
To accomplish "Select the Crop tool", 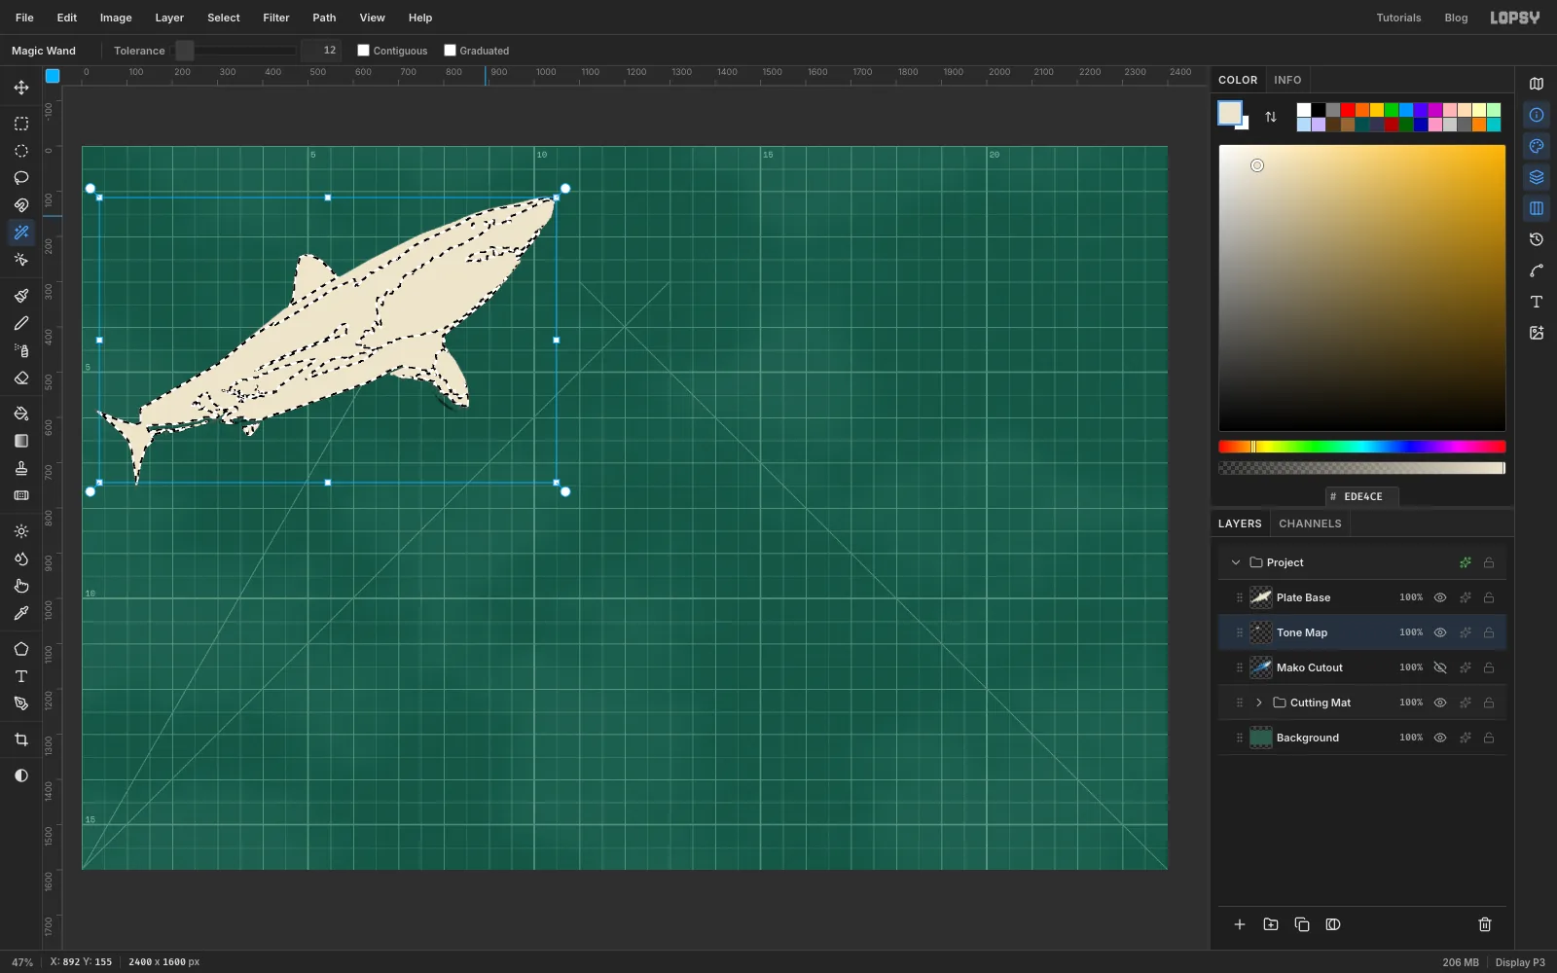I will pyautogui.click(x=21, y=739).
